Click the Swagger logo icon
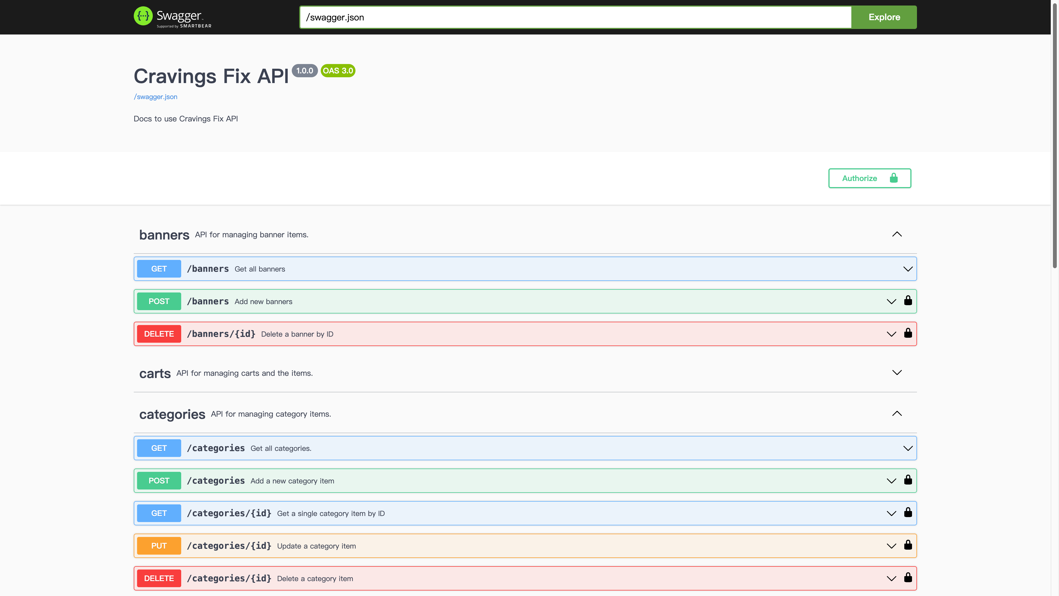Viewport: 1059px width, 596px height. click(143, 17)
